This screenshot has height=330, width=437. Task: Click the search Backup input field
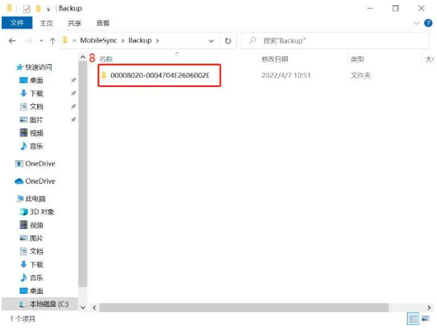(336, 41)
